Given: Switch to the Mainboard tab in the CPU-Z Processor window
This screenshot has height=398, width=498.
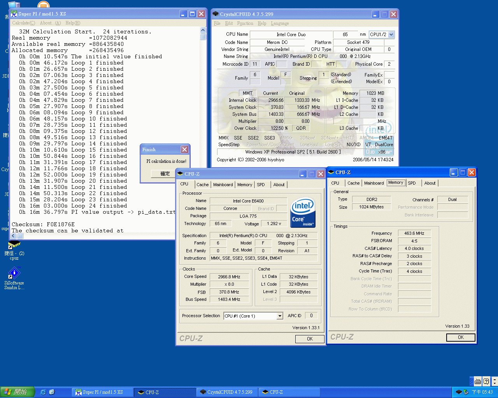Looking at the screenshot, I should click(x=223, y=185).
